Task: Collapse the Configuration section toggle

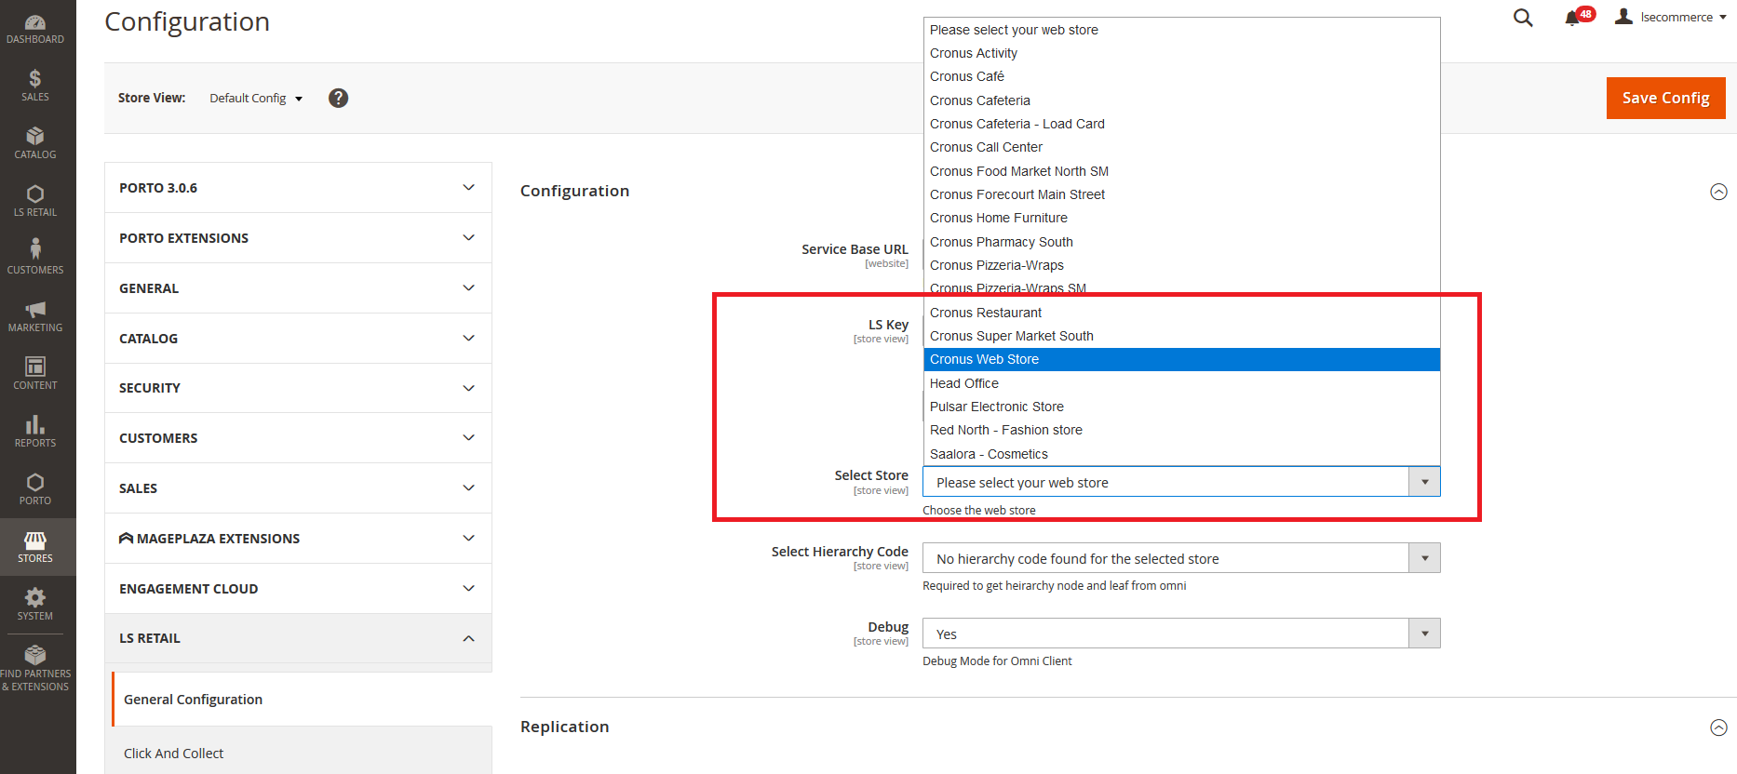Action: tap(1718, 192)
